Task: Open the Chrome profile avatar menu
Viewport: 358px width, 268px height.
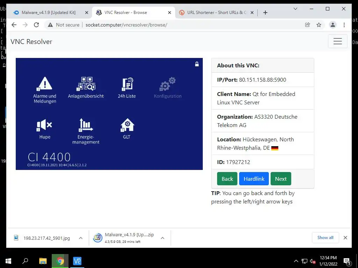Action: pyautogui.click(x=333, y=25)
